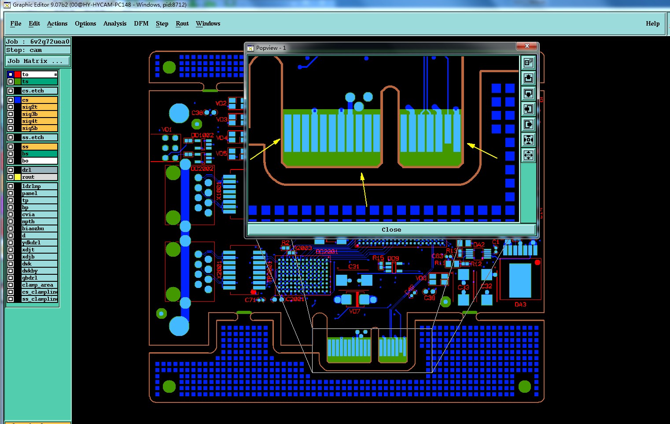Select the 'ydkdrl' layer name

click(x=40, y=243)
